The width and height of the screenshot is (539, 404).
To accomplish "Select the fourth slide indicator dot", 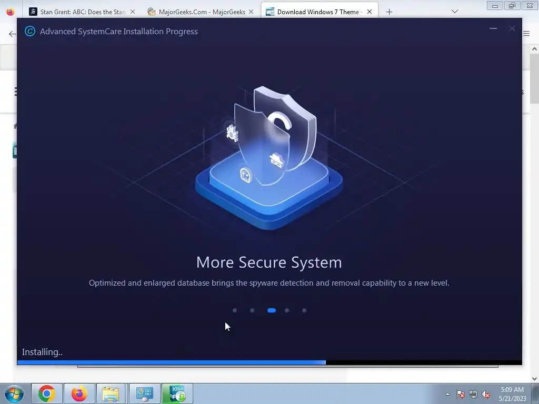I will click(x=287, y=310).
